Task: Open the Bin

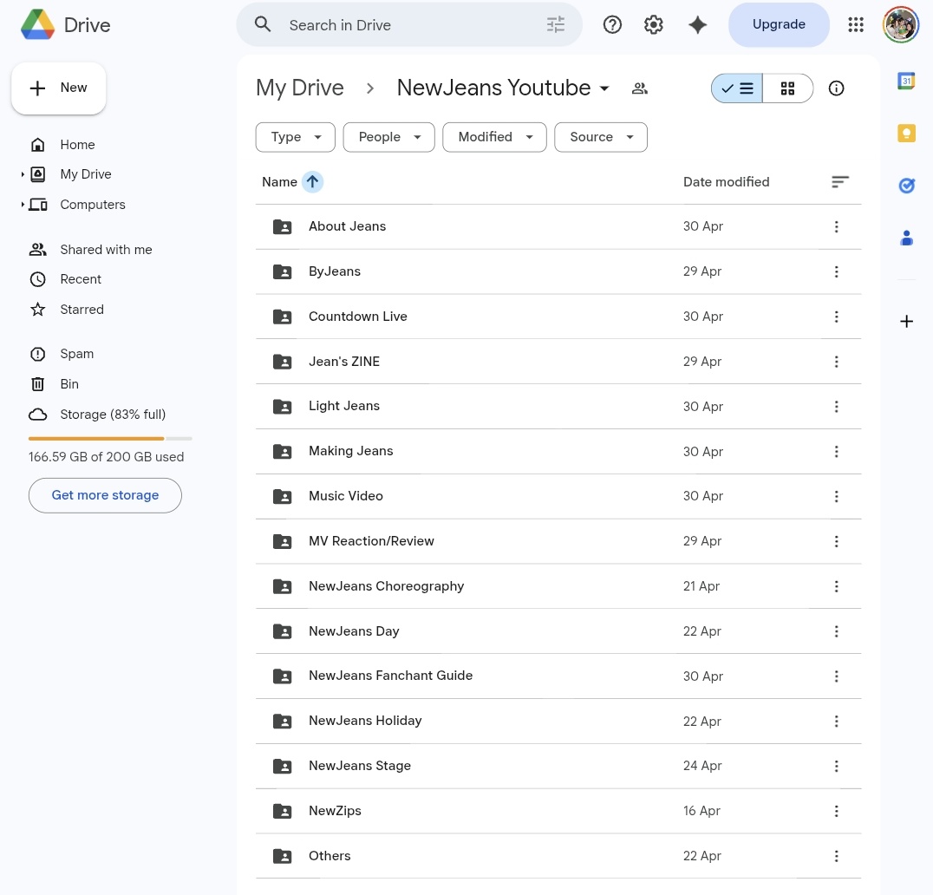Action: (x=69, y=384)
